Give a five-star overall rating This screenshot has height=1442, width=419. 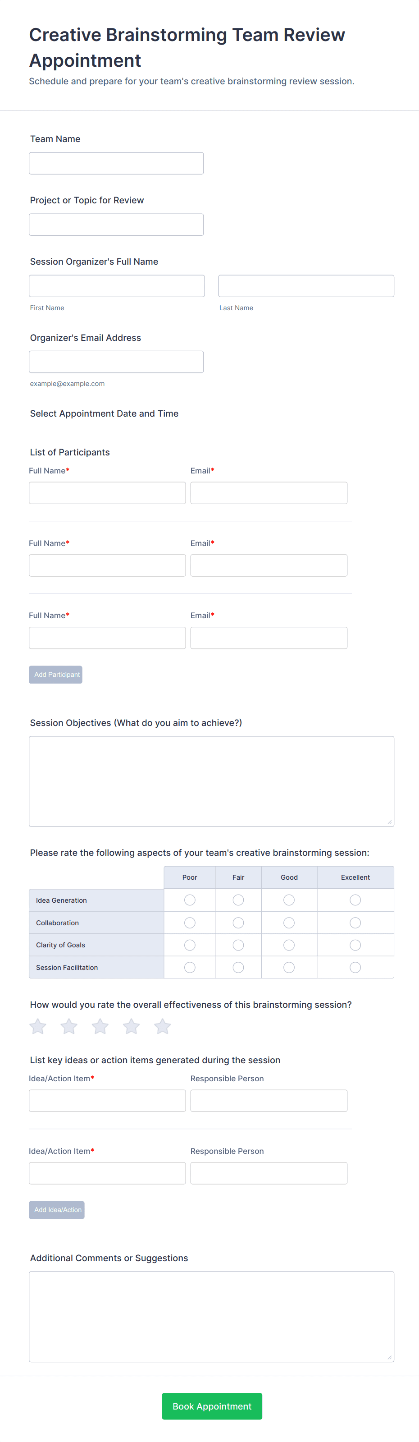click(163, 1026)
